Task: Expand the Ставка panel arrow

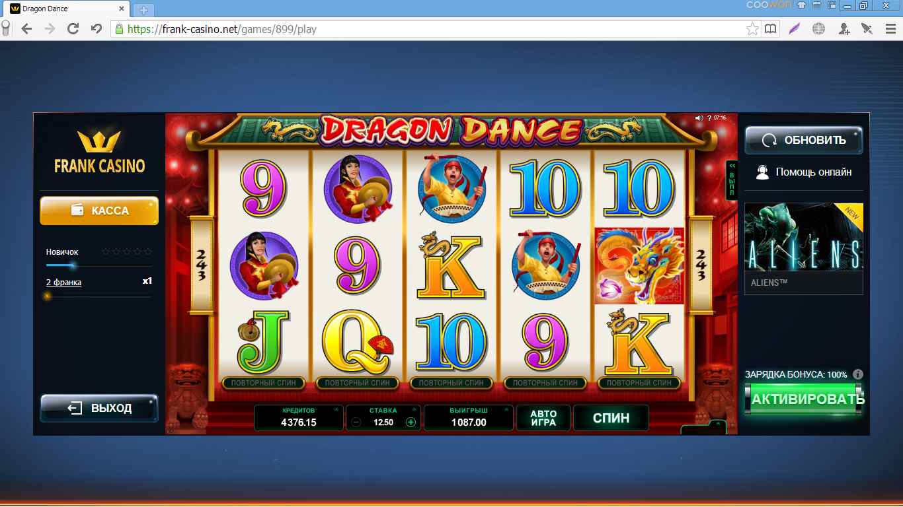Action: click(414, 410)
